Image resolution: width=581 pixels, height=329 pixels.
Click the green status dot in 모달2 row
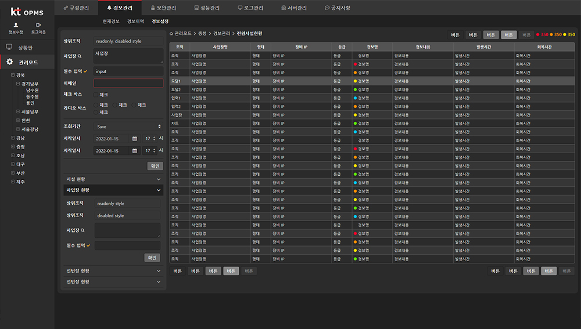tap(356, 89)
